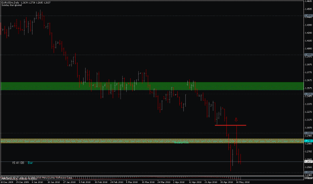This screenshot has width=313, height=184.
Task: Click the red down-arrow signal marker
Action: tap(236, 120)
